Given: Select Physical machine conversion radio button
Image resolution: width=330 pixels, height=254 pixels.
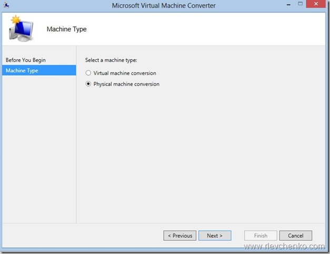Looking at the screenshot, I should [x=88, y=84].
